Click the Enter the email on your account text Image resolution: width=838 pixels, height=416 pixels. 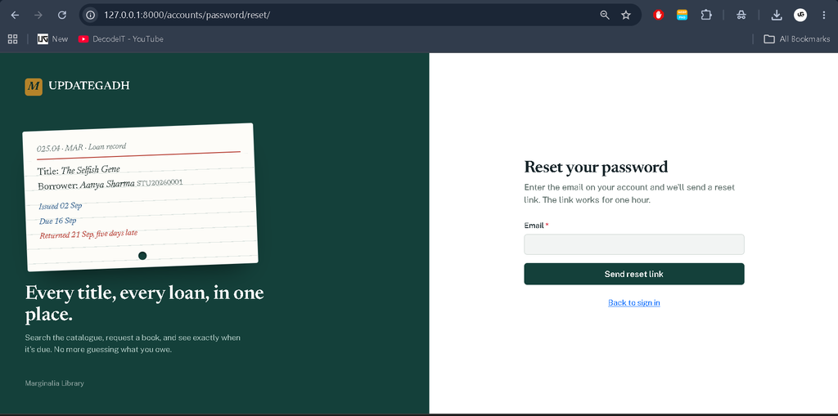[x=629, y=194]
